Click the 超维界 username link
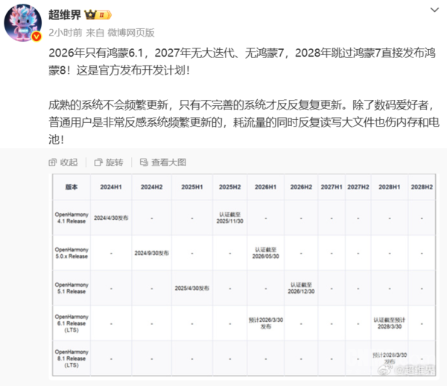The height and width of the screenshot is (386, 447). click(x=65, y=15)
